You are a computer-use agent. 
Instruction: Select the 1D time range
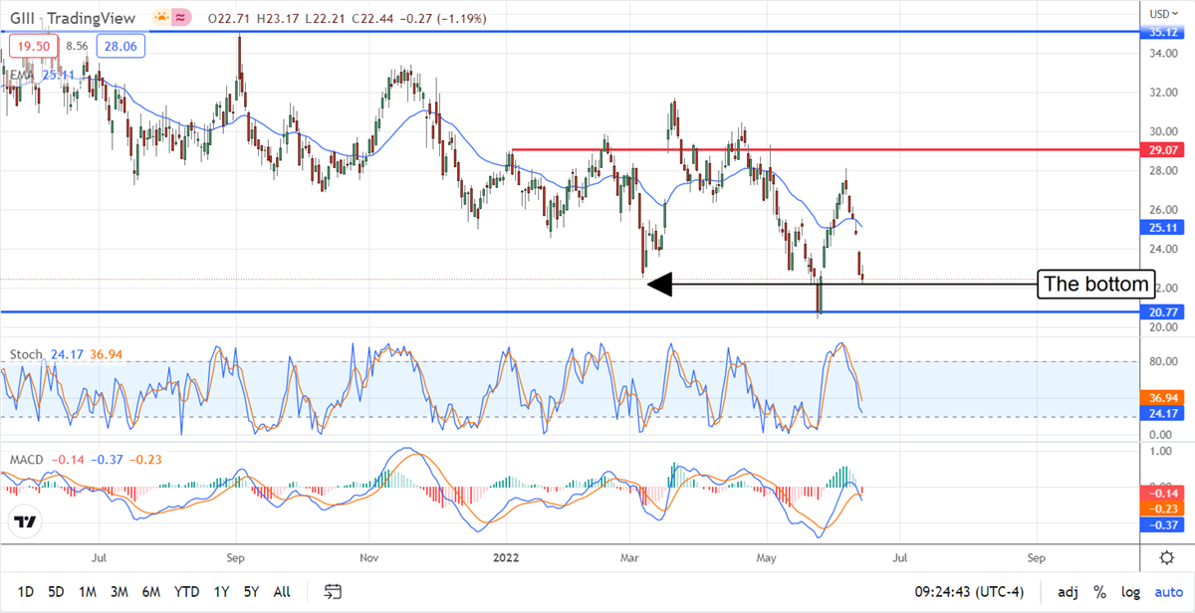click(x=26, y=592)
